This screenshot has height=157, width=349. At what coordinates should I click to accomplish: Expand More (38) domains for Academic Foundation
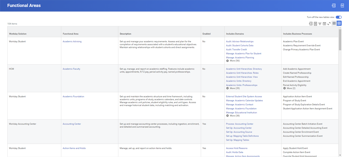[x=233, y=116]
